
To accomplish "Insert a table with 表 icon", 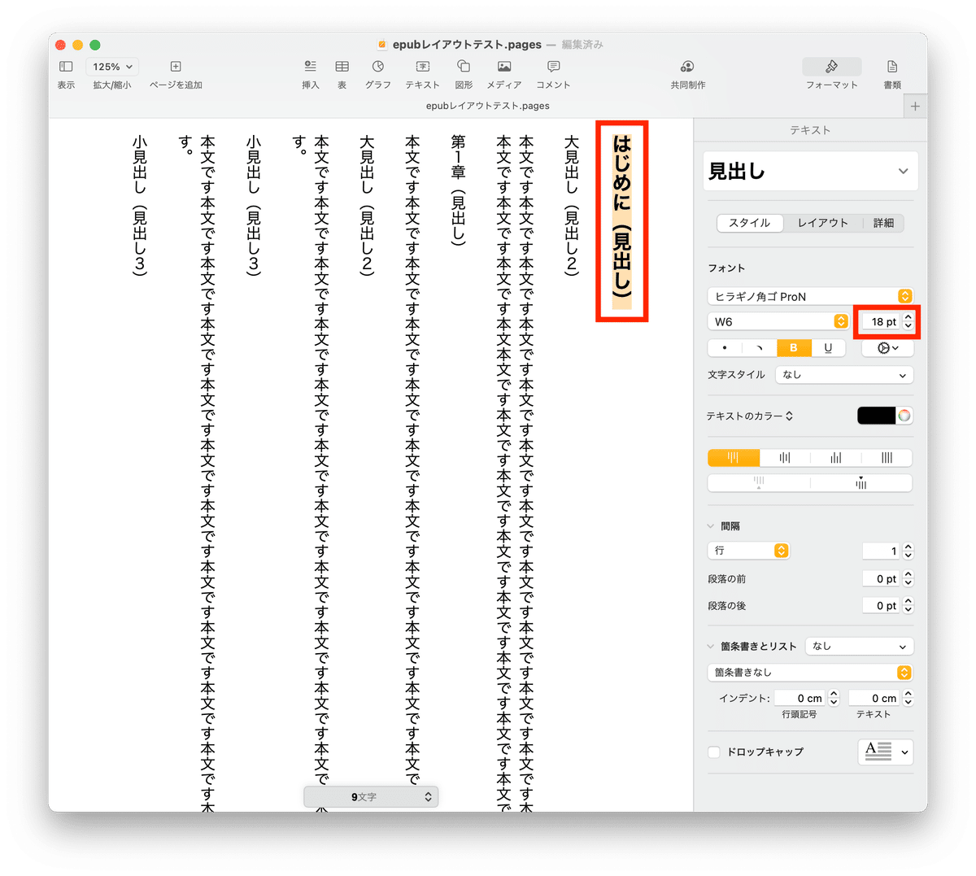I will 342,67.
